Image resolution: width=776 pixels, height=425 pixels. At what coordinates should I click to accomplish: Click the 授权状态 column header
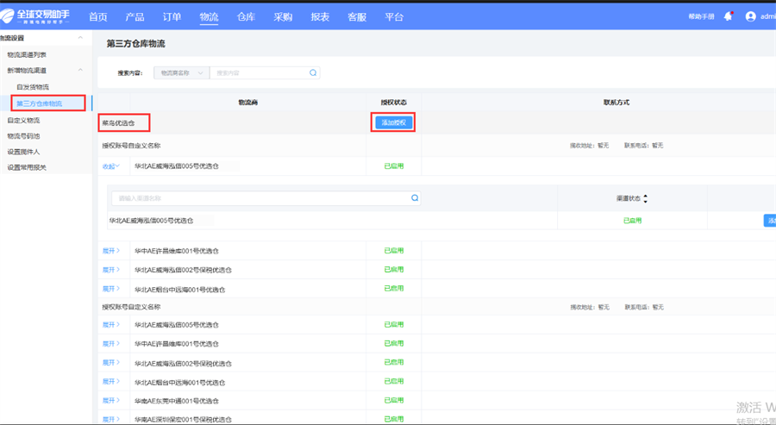tap(393, 103)
